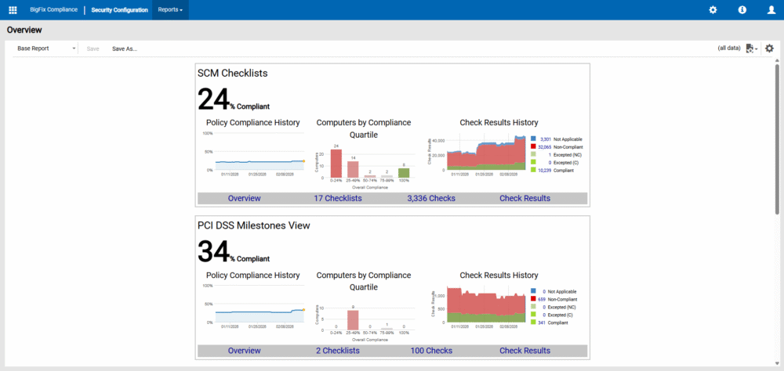
Task: Click the Save As... button
Action: click(125, 49)
